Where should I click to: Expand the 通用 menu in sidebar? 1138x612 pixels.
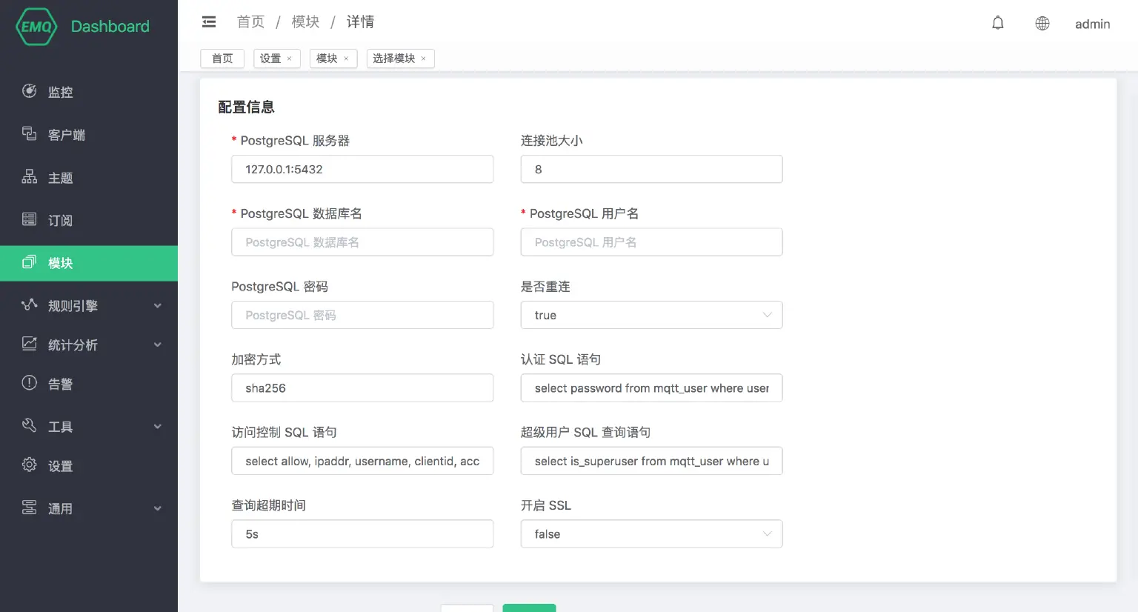point(61,508)
